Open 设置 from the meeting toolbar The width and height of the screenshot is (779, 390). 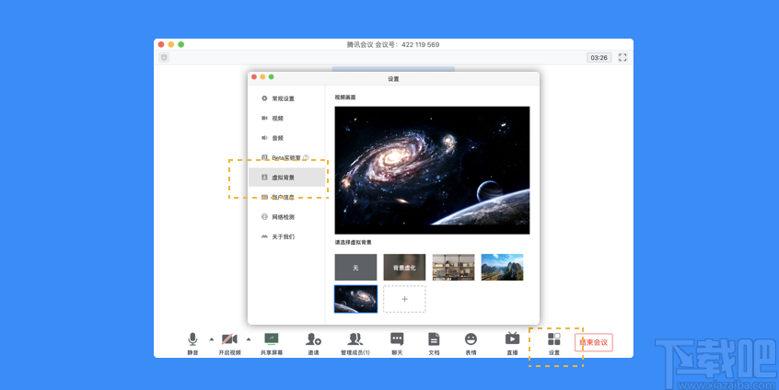point(554,343)
